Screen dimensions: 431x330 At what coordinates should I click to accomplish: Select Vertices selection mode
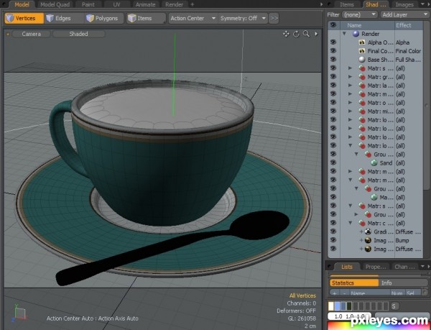click(x=24, y=18)
